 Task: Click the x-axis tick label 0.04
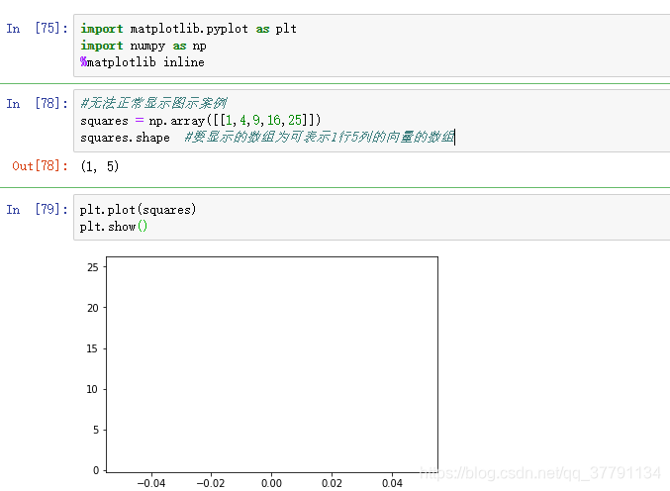coord(392,483)
